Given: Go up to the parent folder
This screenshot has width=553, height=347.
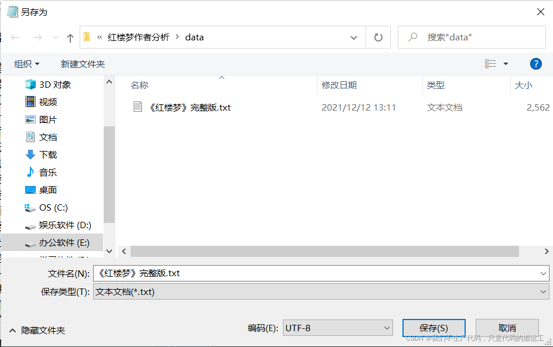Looking at the screenshot, I should (69, 37).
